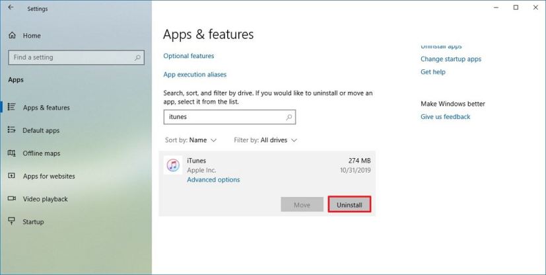The width and height of the screenshot is (546, 275).
Task: Click the Video playback camera icon
Action: [x=11, y=199]
